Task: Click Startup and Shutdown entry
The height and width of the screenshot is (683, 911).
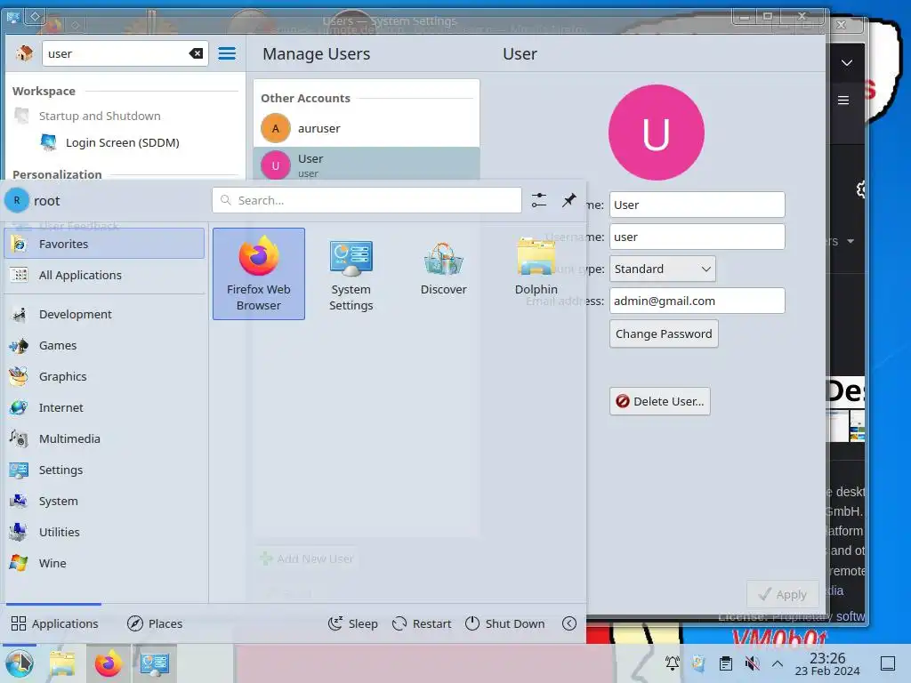Action: point(100,116)
